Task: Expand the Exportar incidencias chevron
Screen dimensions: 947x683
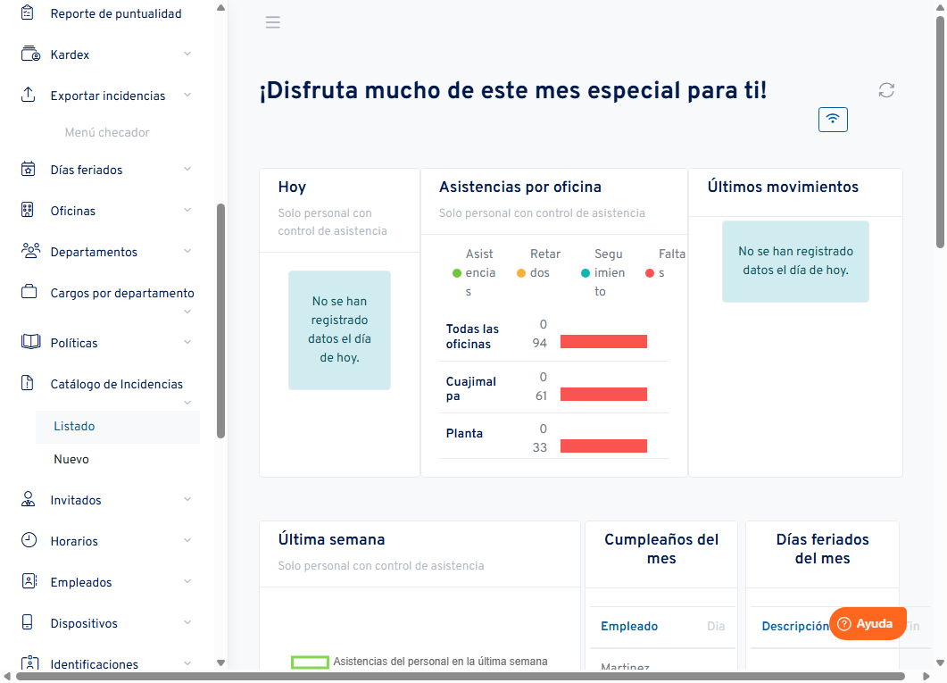Action: pyautogui.click(x=187, y=95)
